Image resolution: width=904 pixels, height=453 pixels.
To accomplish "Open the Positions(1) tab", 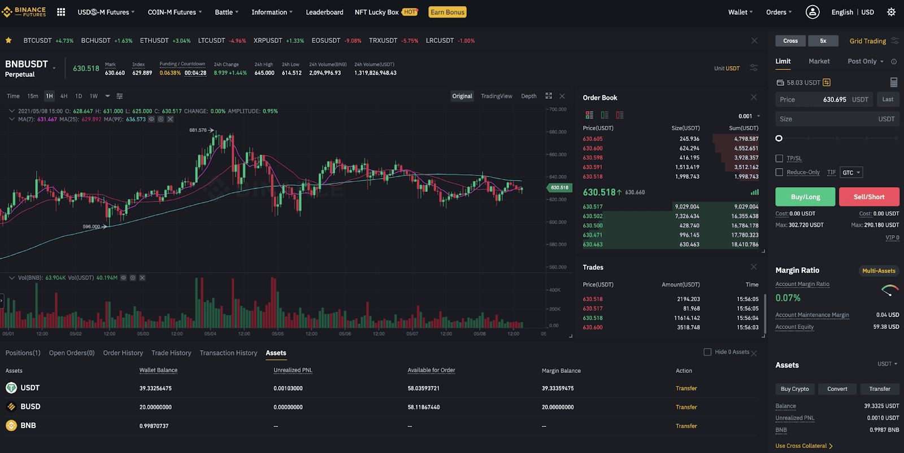I will click(23, 353).
